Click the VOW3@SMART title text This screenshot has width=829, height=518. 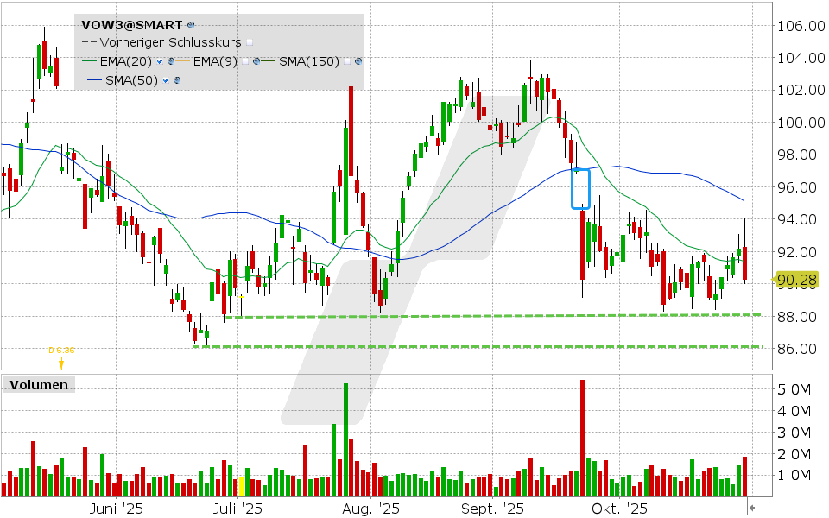[x=130, y=25]
